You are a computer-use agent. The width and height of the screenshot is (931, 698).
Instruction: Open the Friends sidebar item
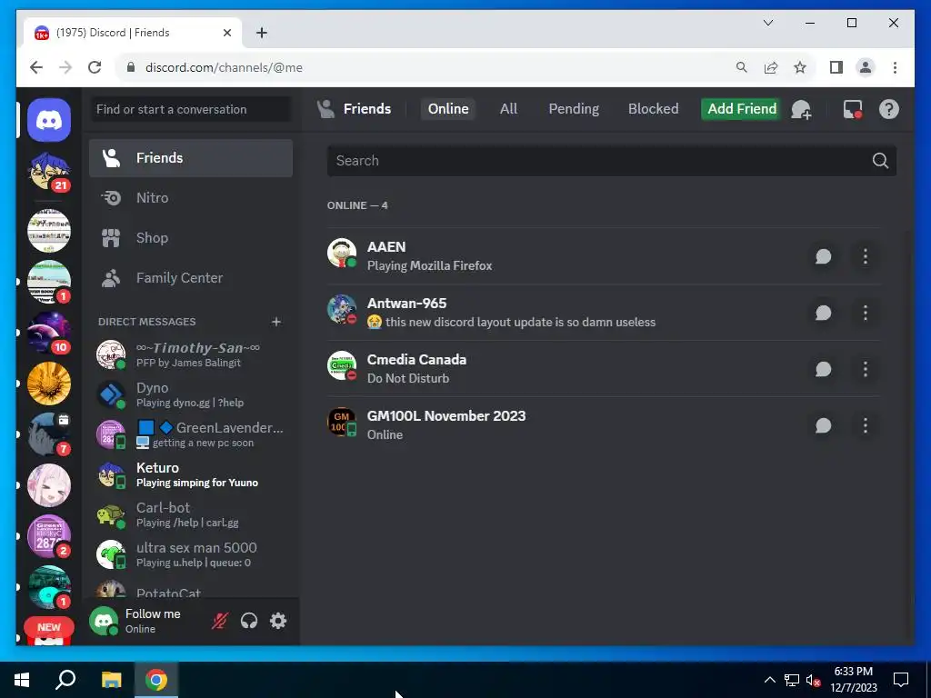(x=191, y=158)
